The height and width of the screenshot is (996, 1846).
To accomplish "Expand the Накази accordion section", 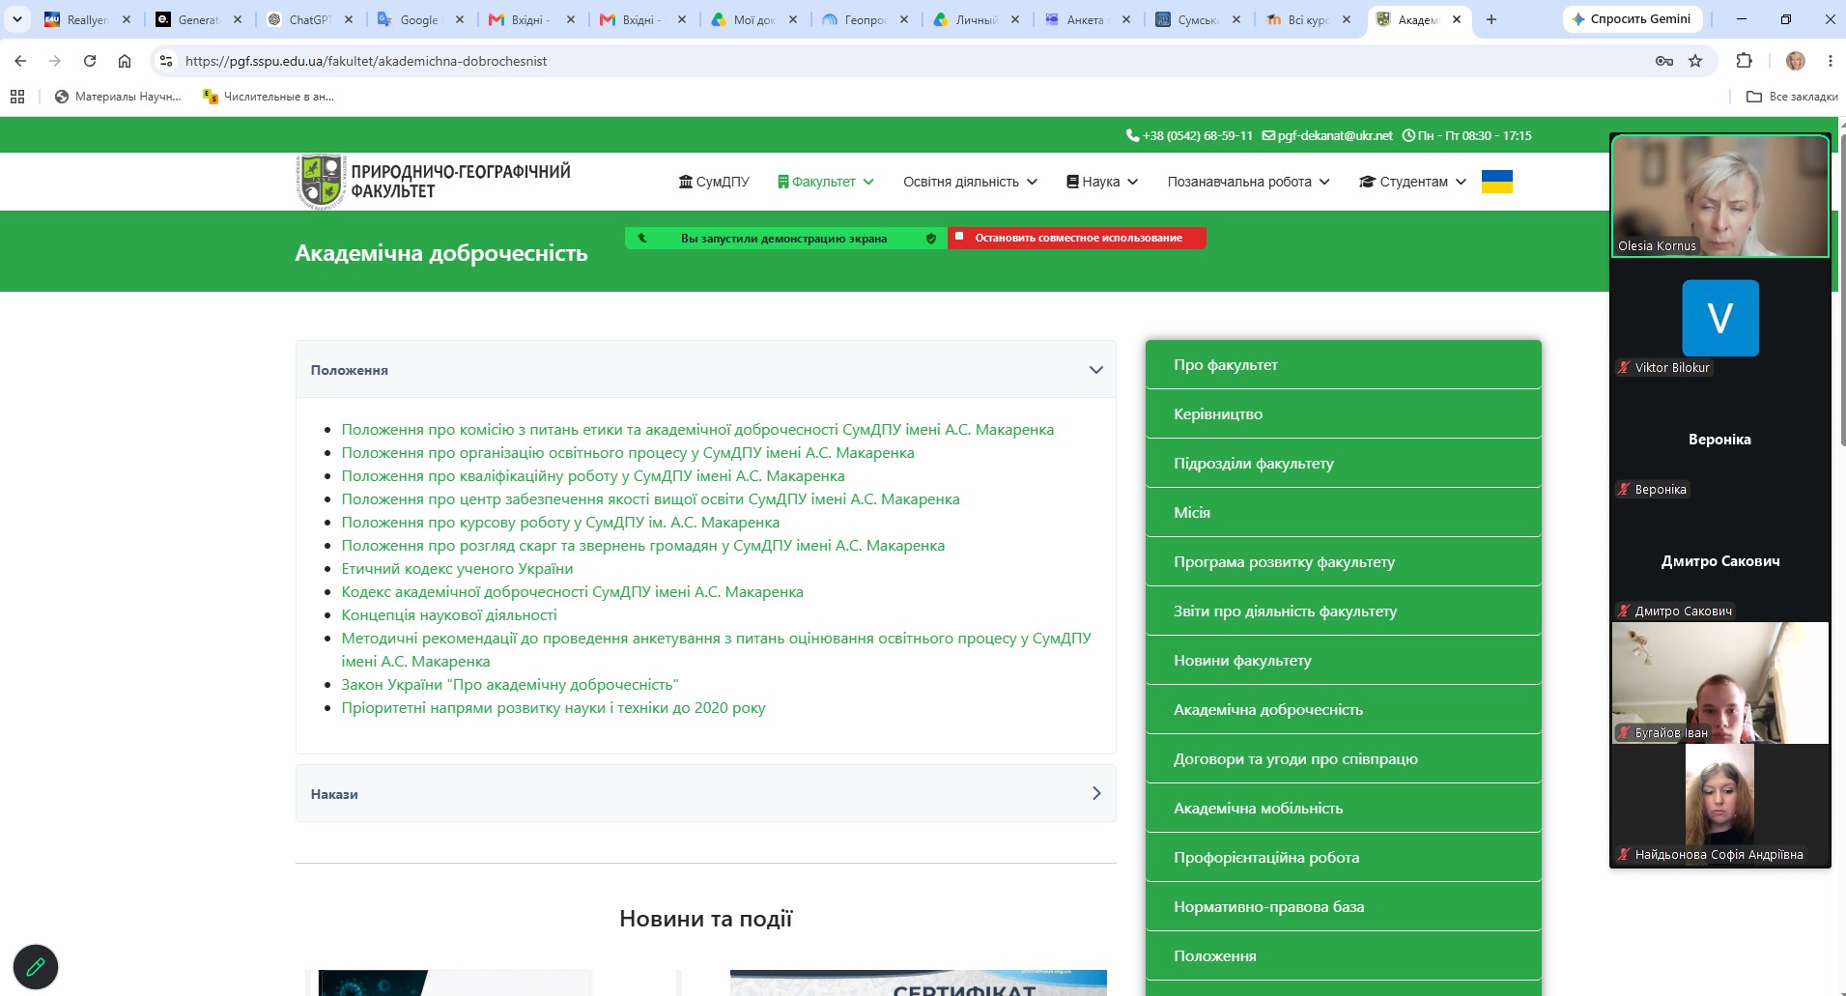I will pyautogui.click(x=706, y=794).
